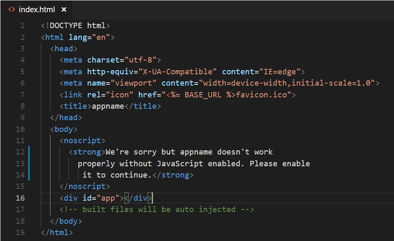Viewport: 394px width, 241px height.
Task: Click the blue modified-line indicator beside line 13
Action: 29,163
